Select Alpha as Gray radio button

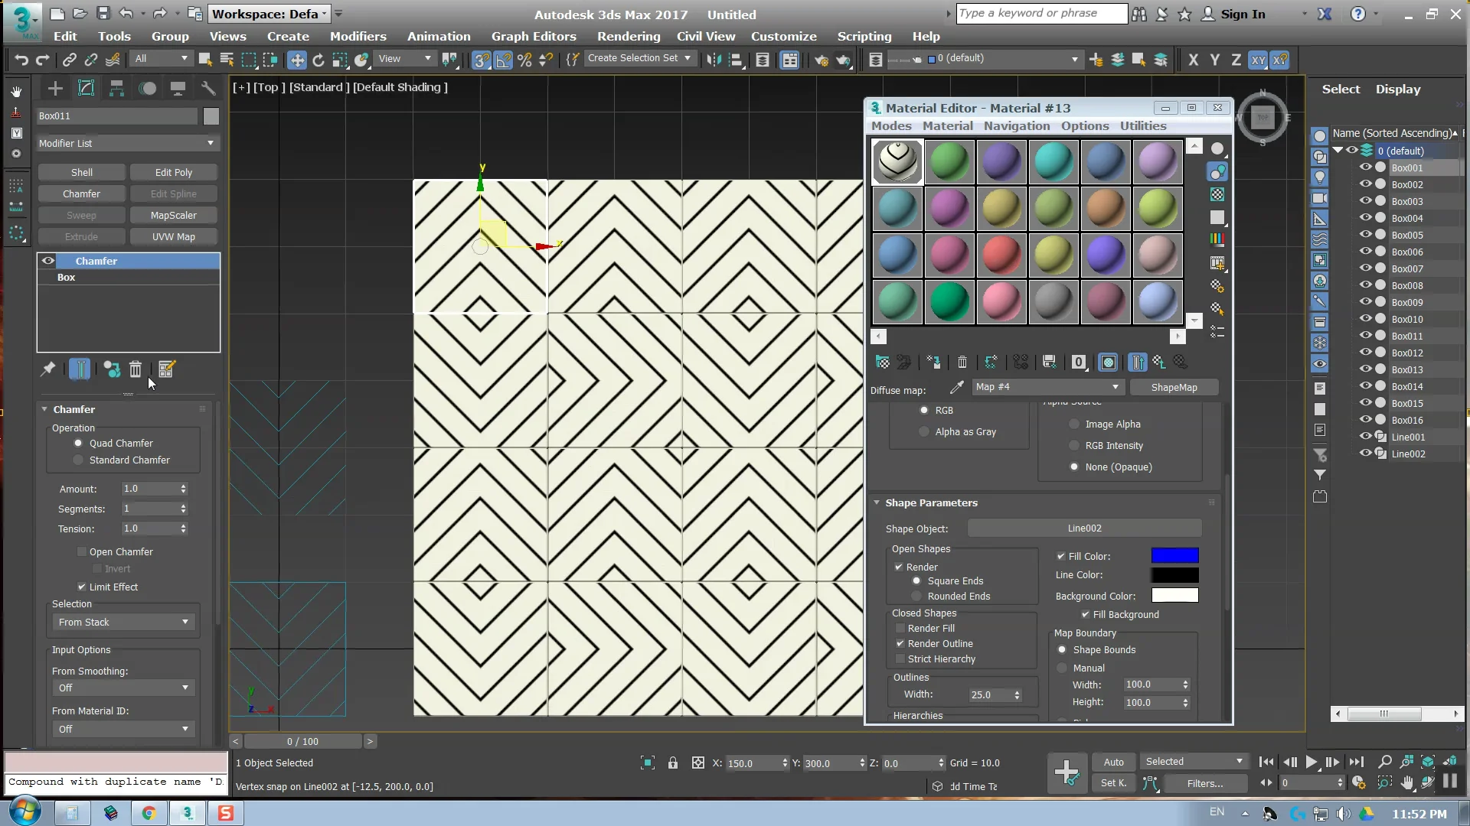point(924,431)
